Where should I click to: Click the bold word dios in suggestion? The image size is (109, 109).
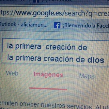[96, 60]
